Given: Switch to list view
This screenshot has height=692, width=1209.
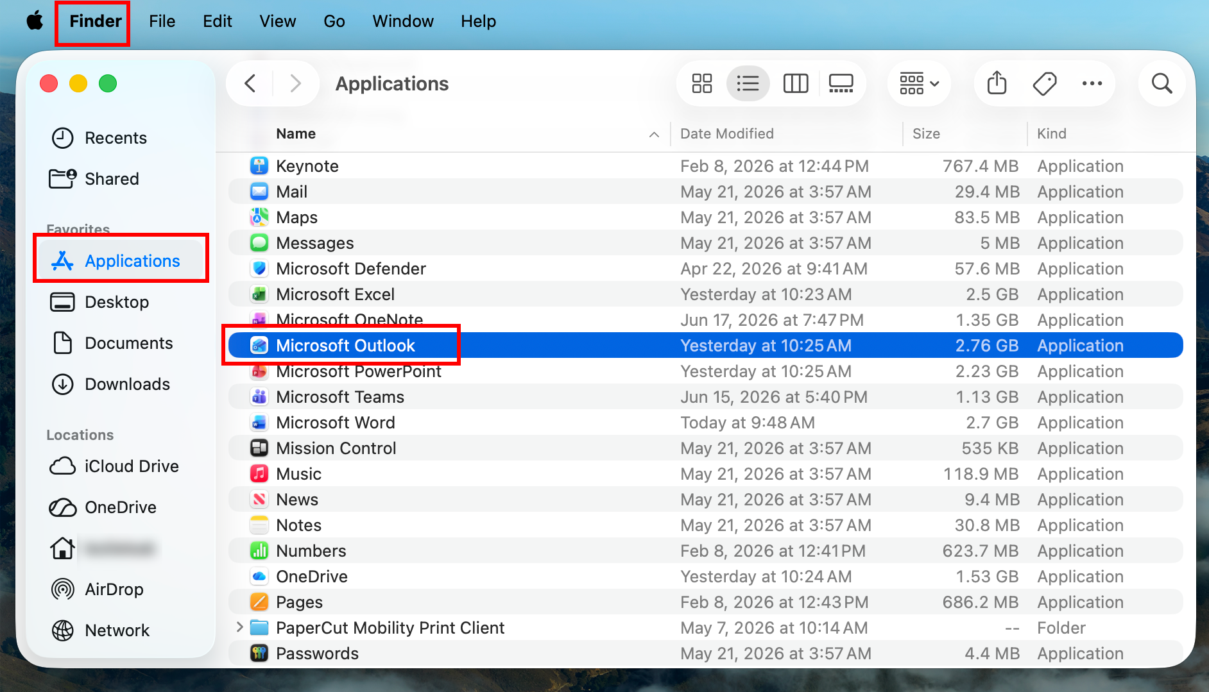Looking at the screenshot, I should tap(748, 83).
